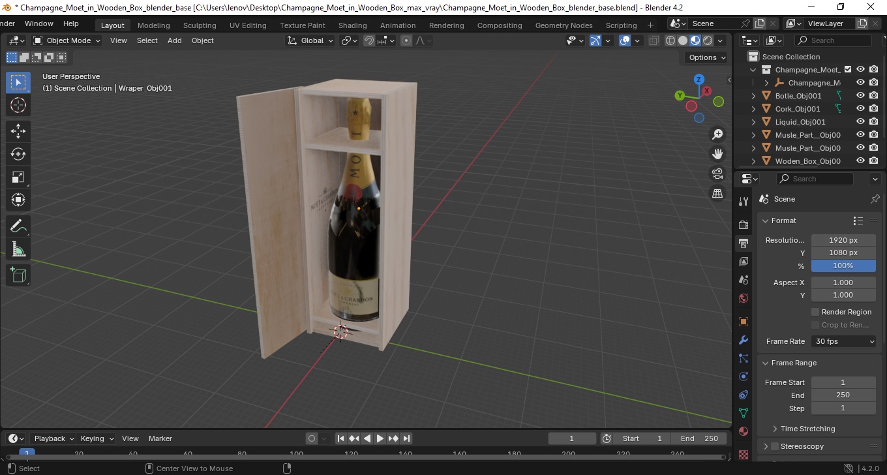Open the Frame Rate dropdown

[x=844, y=341]
